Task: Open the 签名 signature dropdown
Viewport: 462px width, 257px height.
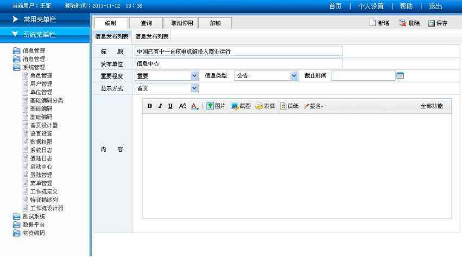Action: click(313, 106)
